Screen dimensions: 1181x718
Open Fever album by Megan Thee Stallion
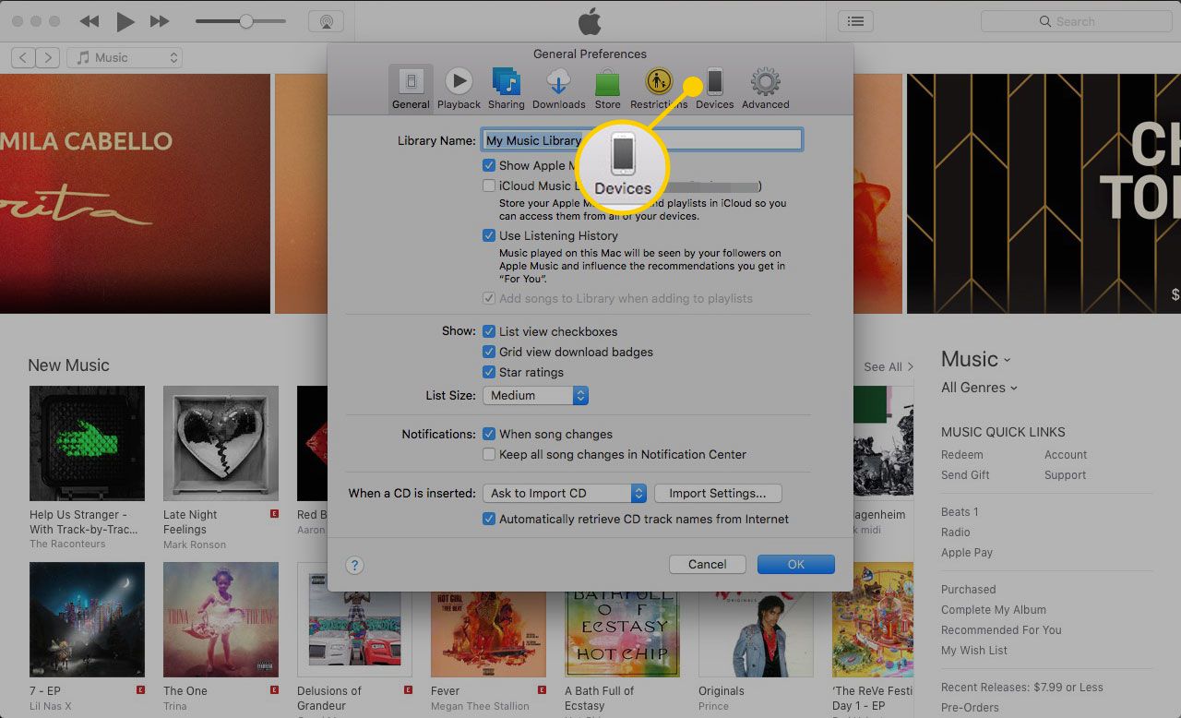coord(488,635)
